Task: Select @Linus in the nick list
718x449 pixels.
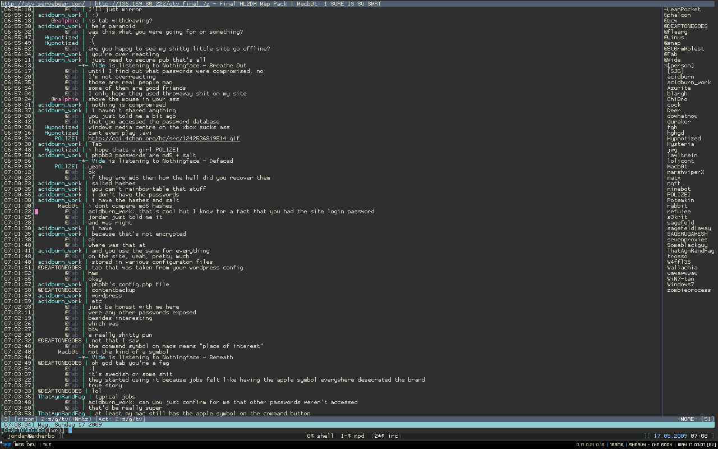Action: pyautogui.click(x=674, y=38)
